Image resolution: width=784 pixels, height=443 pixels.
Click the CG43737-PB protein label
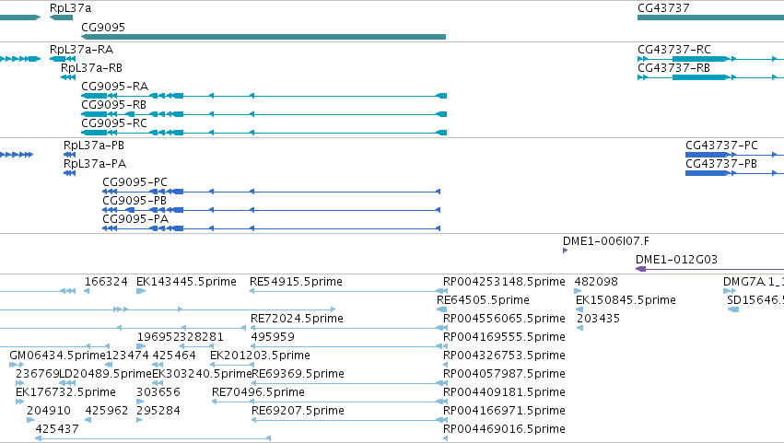(x=721, y=164)
